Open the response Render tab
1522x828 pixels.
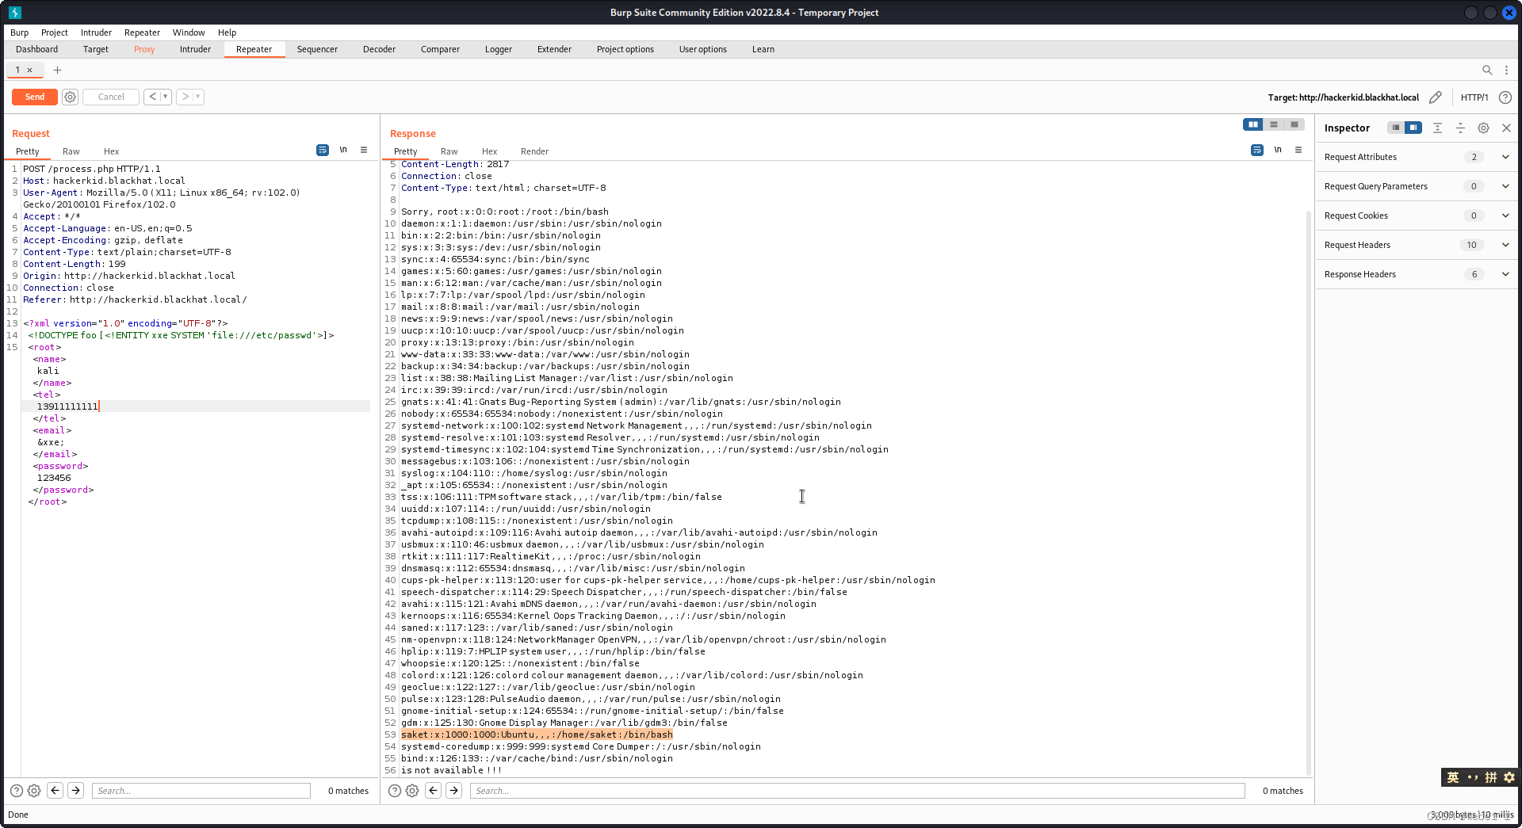(x=534, y=151)
